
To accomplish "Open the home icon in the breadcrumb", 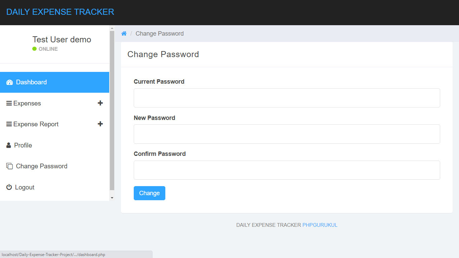I will click(124, 33).
